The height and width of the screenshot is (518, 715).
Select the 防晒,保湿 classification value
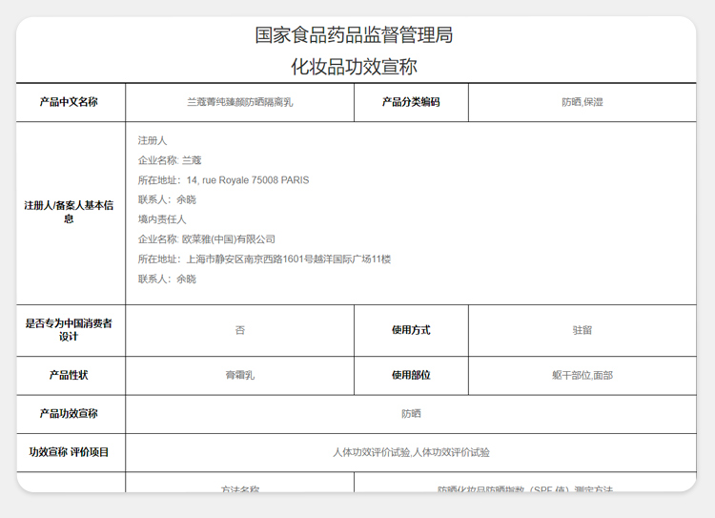coord(582,102)
